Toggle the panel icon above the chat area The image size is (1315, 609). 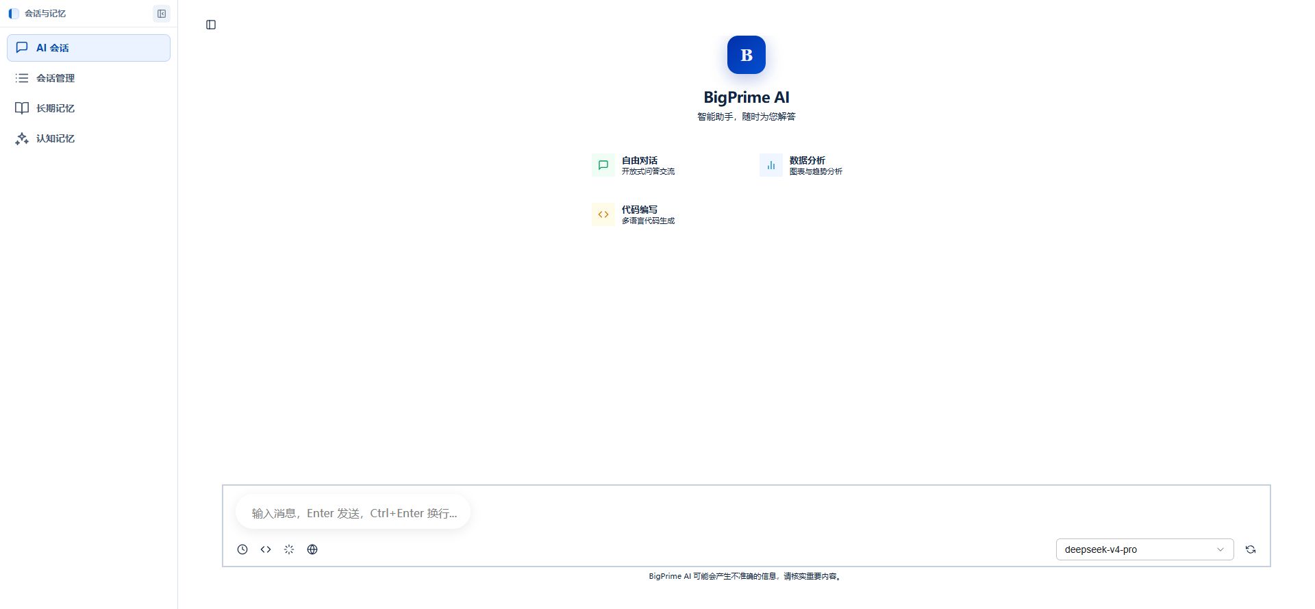point(211,25)
